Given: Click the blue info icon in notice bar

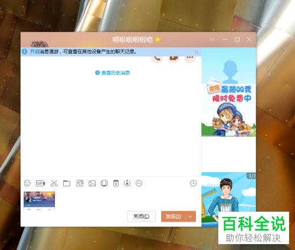Looking at the screenshot, I should pos(25,51).
